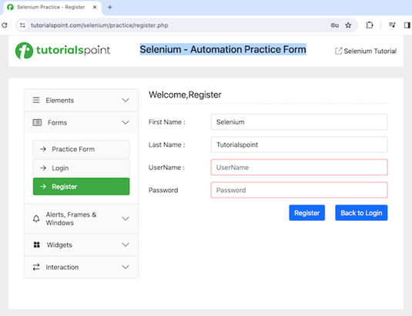The image size is (412, 316).
Task: Click the Forms section icon
Action: [x=37, y=122]
